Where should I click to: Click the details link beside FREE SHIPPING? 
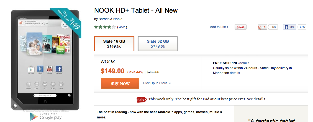(244, 63)
